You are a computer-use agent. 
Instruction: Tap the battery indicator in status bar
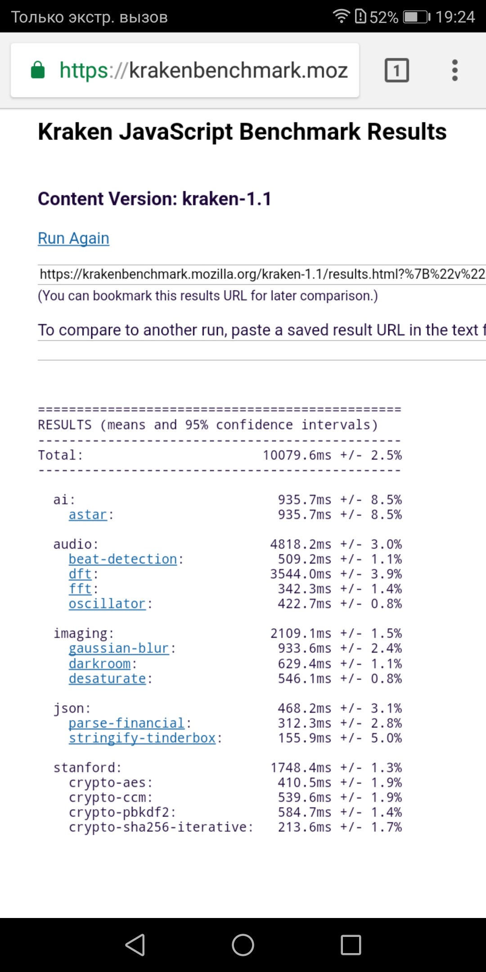coord(416,17)
